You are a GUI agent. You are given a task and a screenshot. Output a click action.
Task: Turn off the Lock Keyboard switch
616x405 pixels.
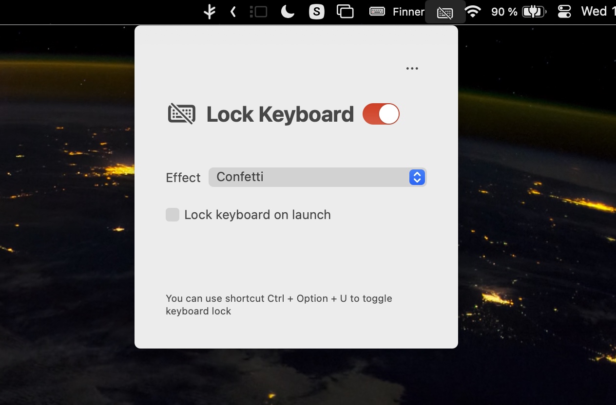[381, 114]
